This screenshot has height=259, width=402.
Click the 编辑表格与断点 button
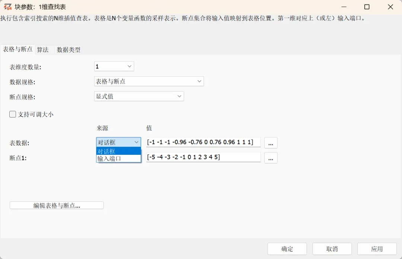[x=57, y=205]
